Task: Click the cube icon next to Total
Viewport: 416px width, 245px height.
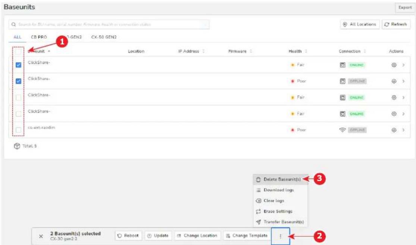Action: tap(17, 146)
